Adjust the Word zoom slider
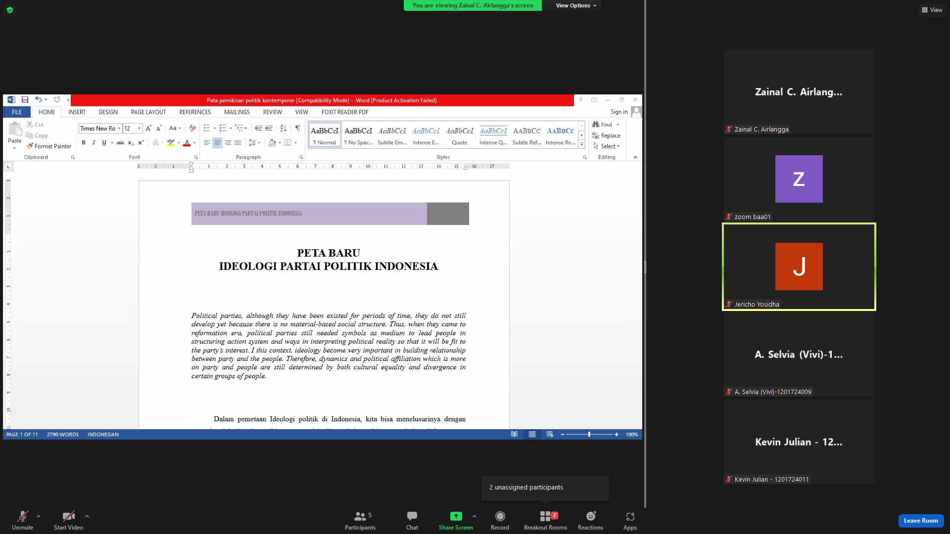This screenshot has height=534, width=950. coord(589,435)
